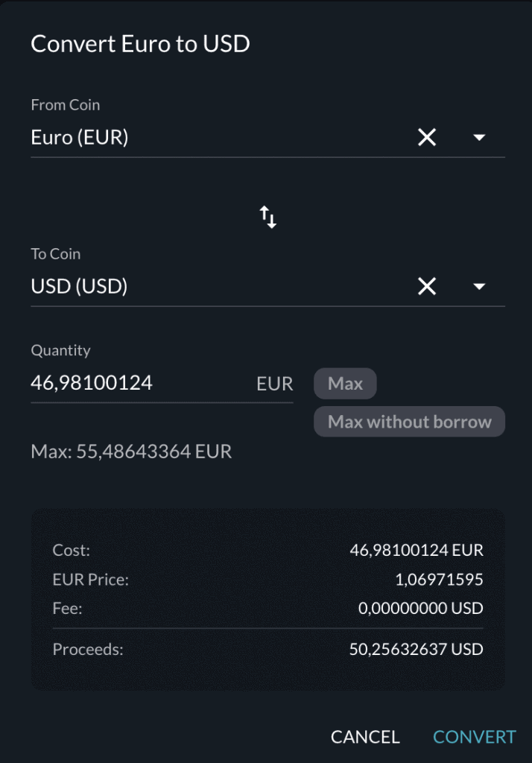Select the Proceeds amount 50,25632637 USD
Viewport: 532px width, 763px height.
(x=416, y=649)
